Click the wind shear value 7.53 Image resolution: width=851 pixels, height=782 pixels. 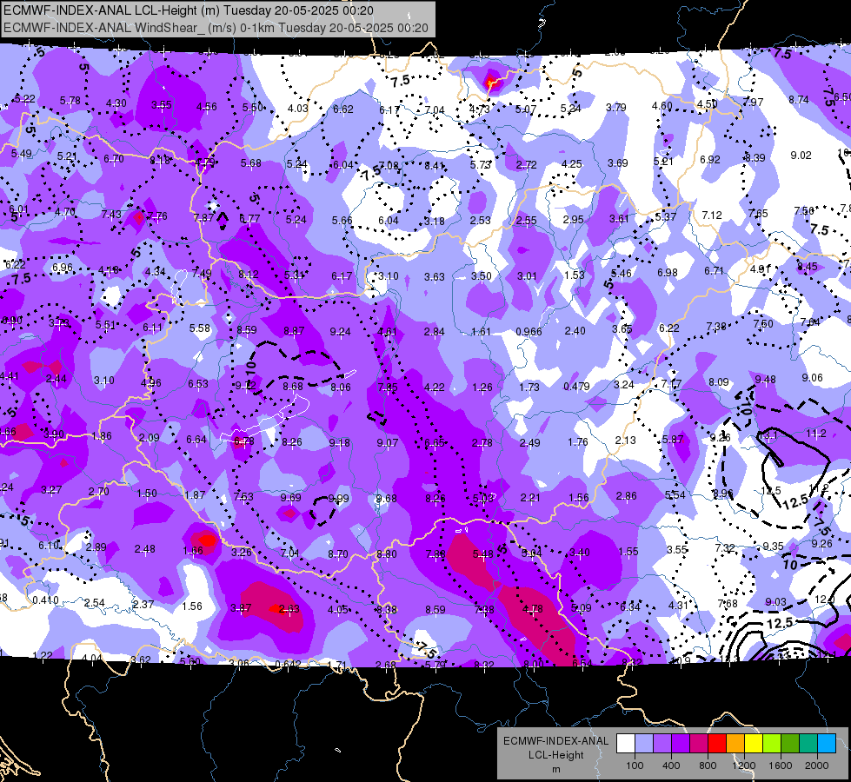(243, 496)
